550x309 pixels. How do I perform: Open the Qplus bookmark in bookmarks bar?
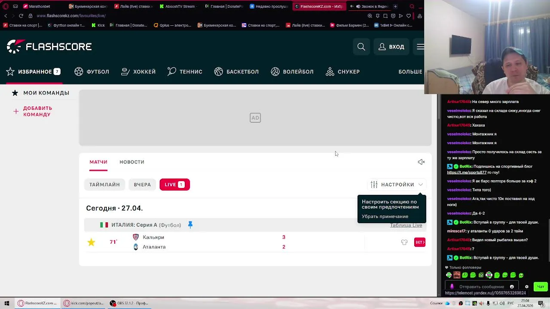coord(172,25)
